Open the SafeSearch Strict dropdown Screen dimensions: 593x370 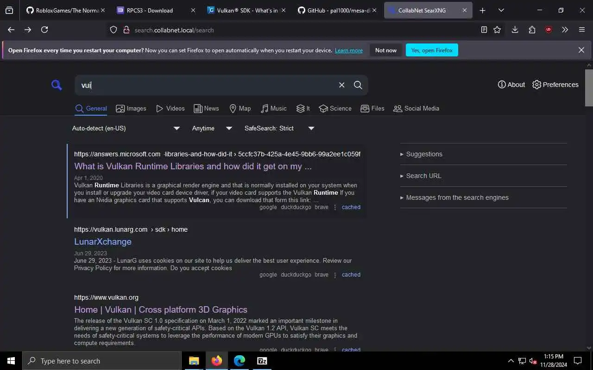tap(279, 128)
